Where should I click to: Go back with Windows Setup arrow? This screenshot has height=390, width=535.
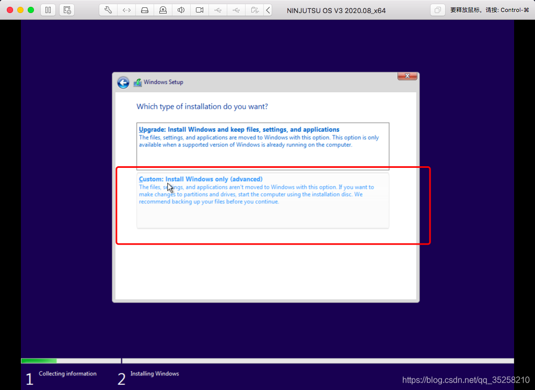pyautogui.click(x=123, y=82)
